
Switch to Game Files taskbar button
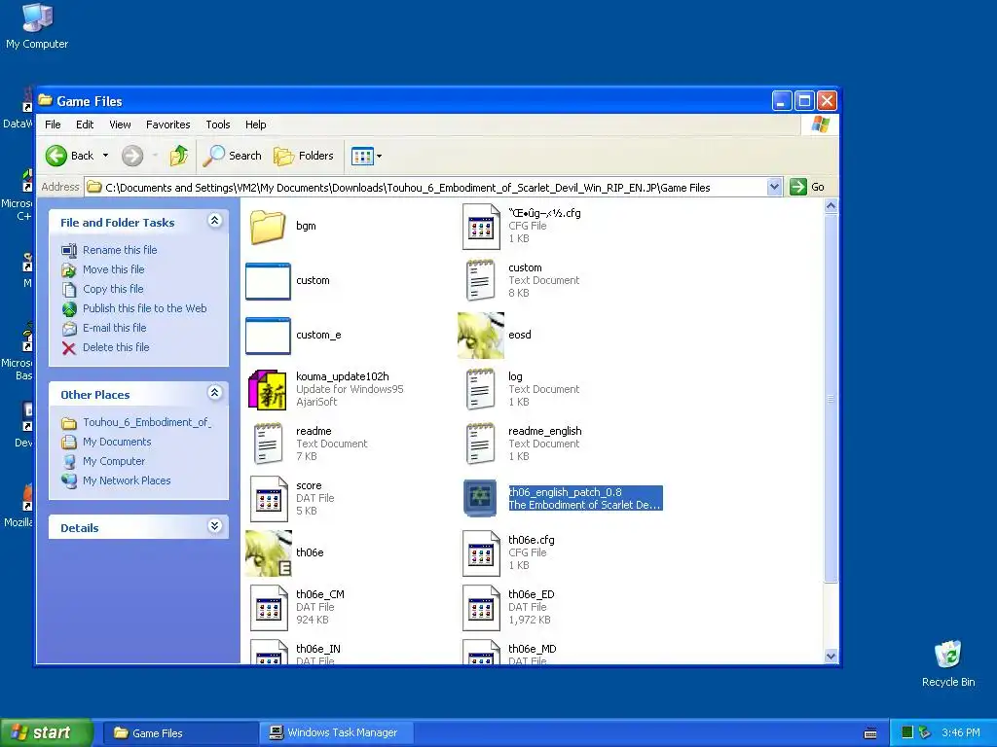click(x=179, y=733)
